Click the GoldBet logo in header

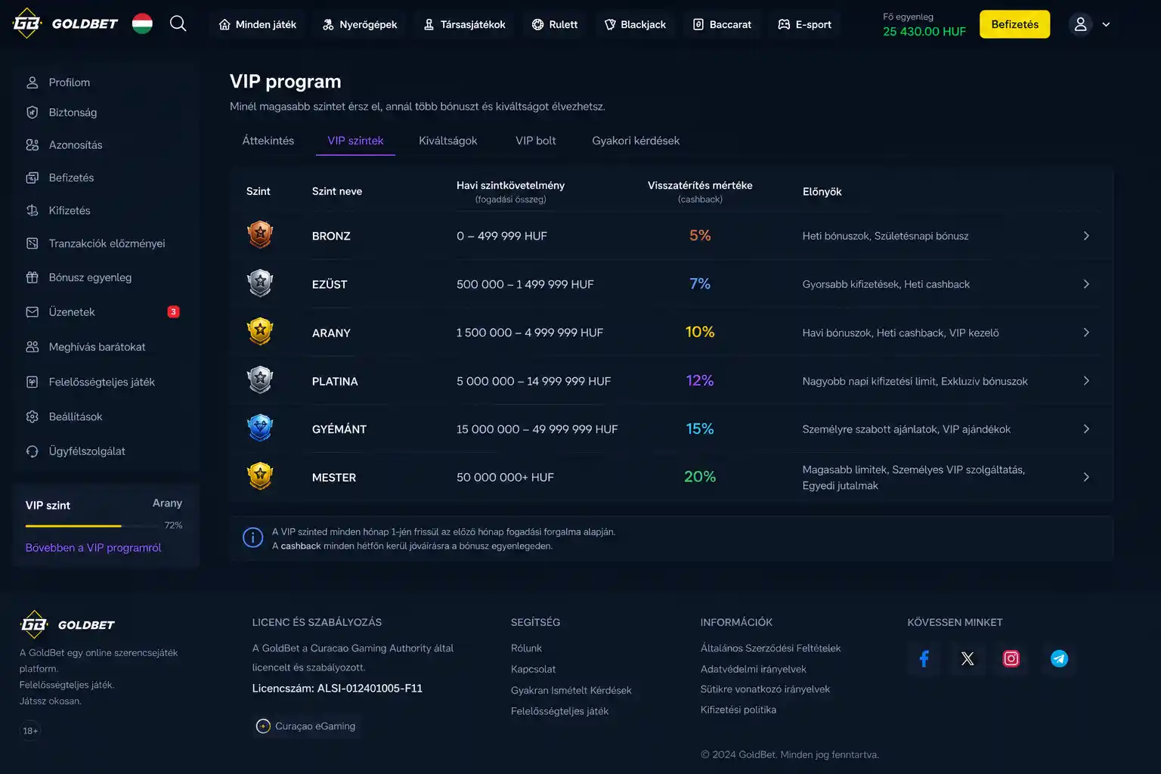[x=65, y=23]
